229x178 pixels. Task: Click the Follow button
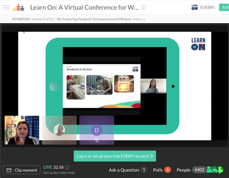(224, 7)
